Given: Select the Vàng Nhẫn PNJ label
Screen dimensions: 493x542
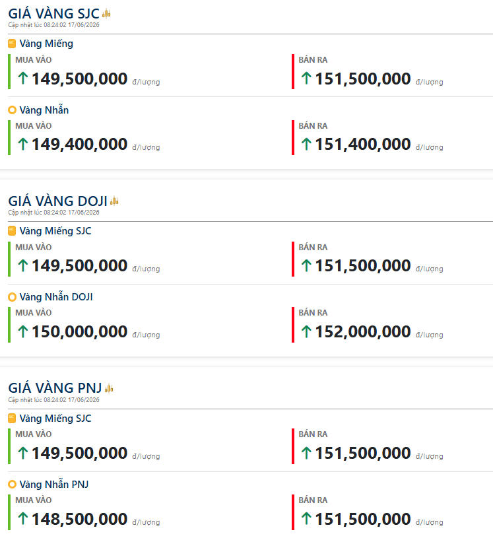Looking at the screenshot, I should pyautogui.click(x=54, y=484).
